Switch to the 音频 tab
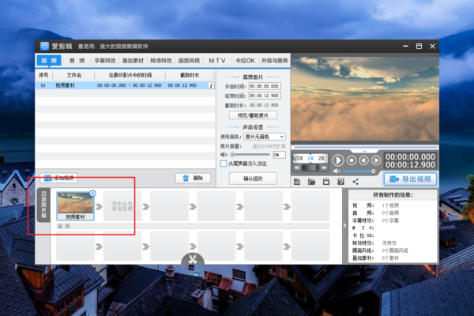 click(x=77, y=61)
